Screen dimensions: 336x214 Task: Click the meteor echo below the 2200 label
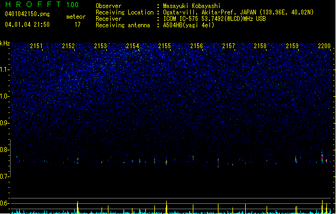(322, 157)
